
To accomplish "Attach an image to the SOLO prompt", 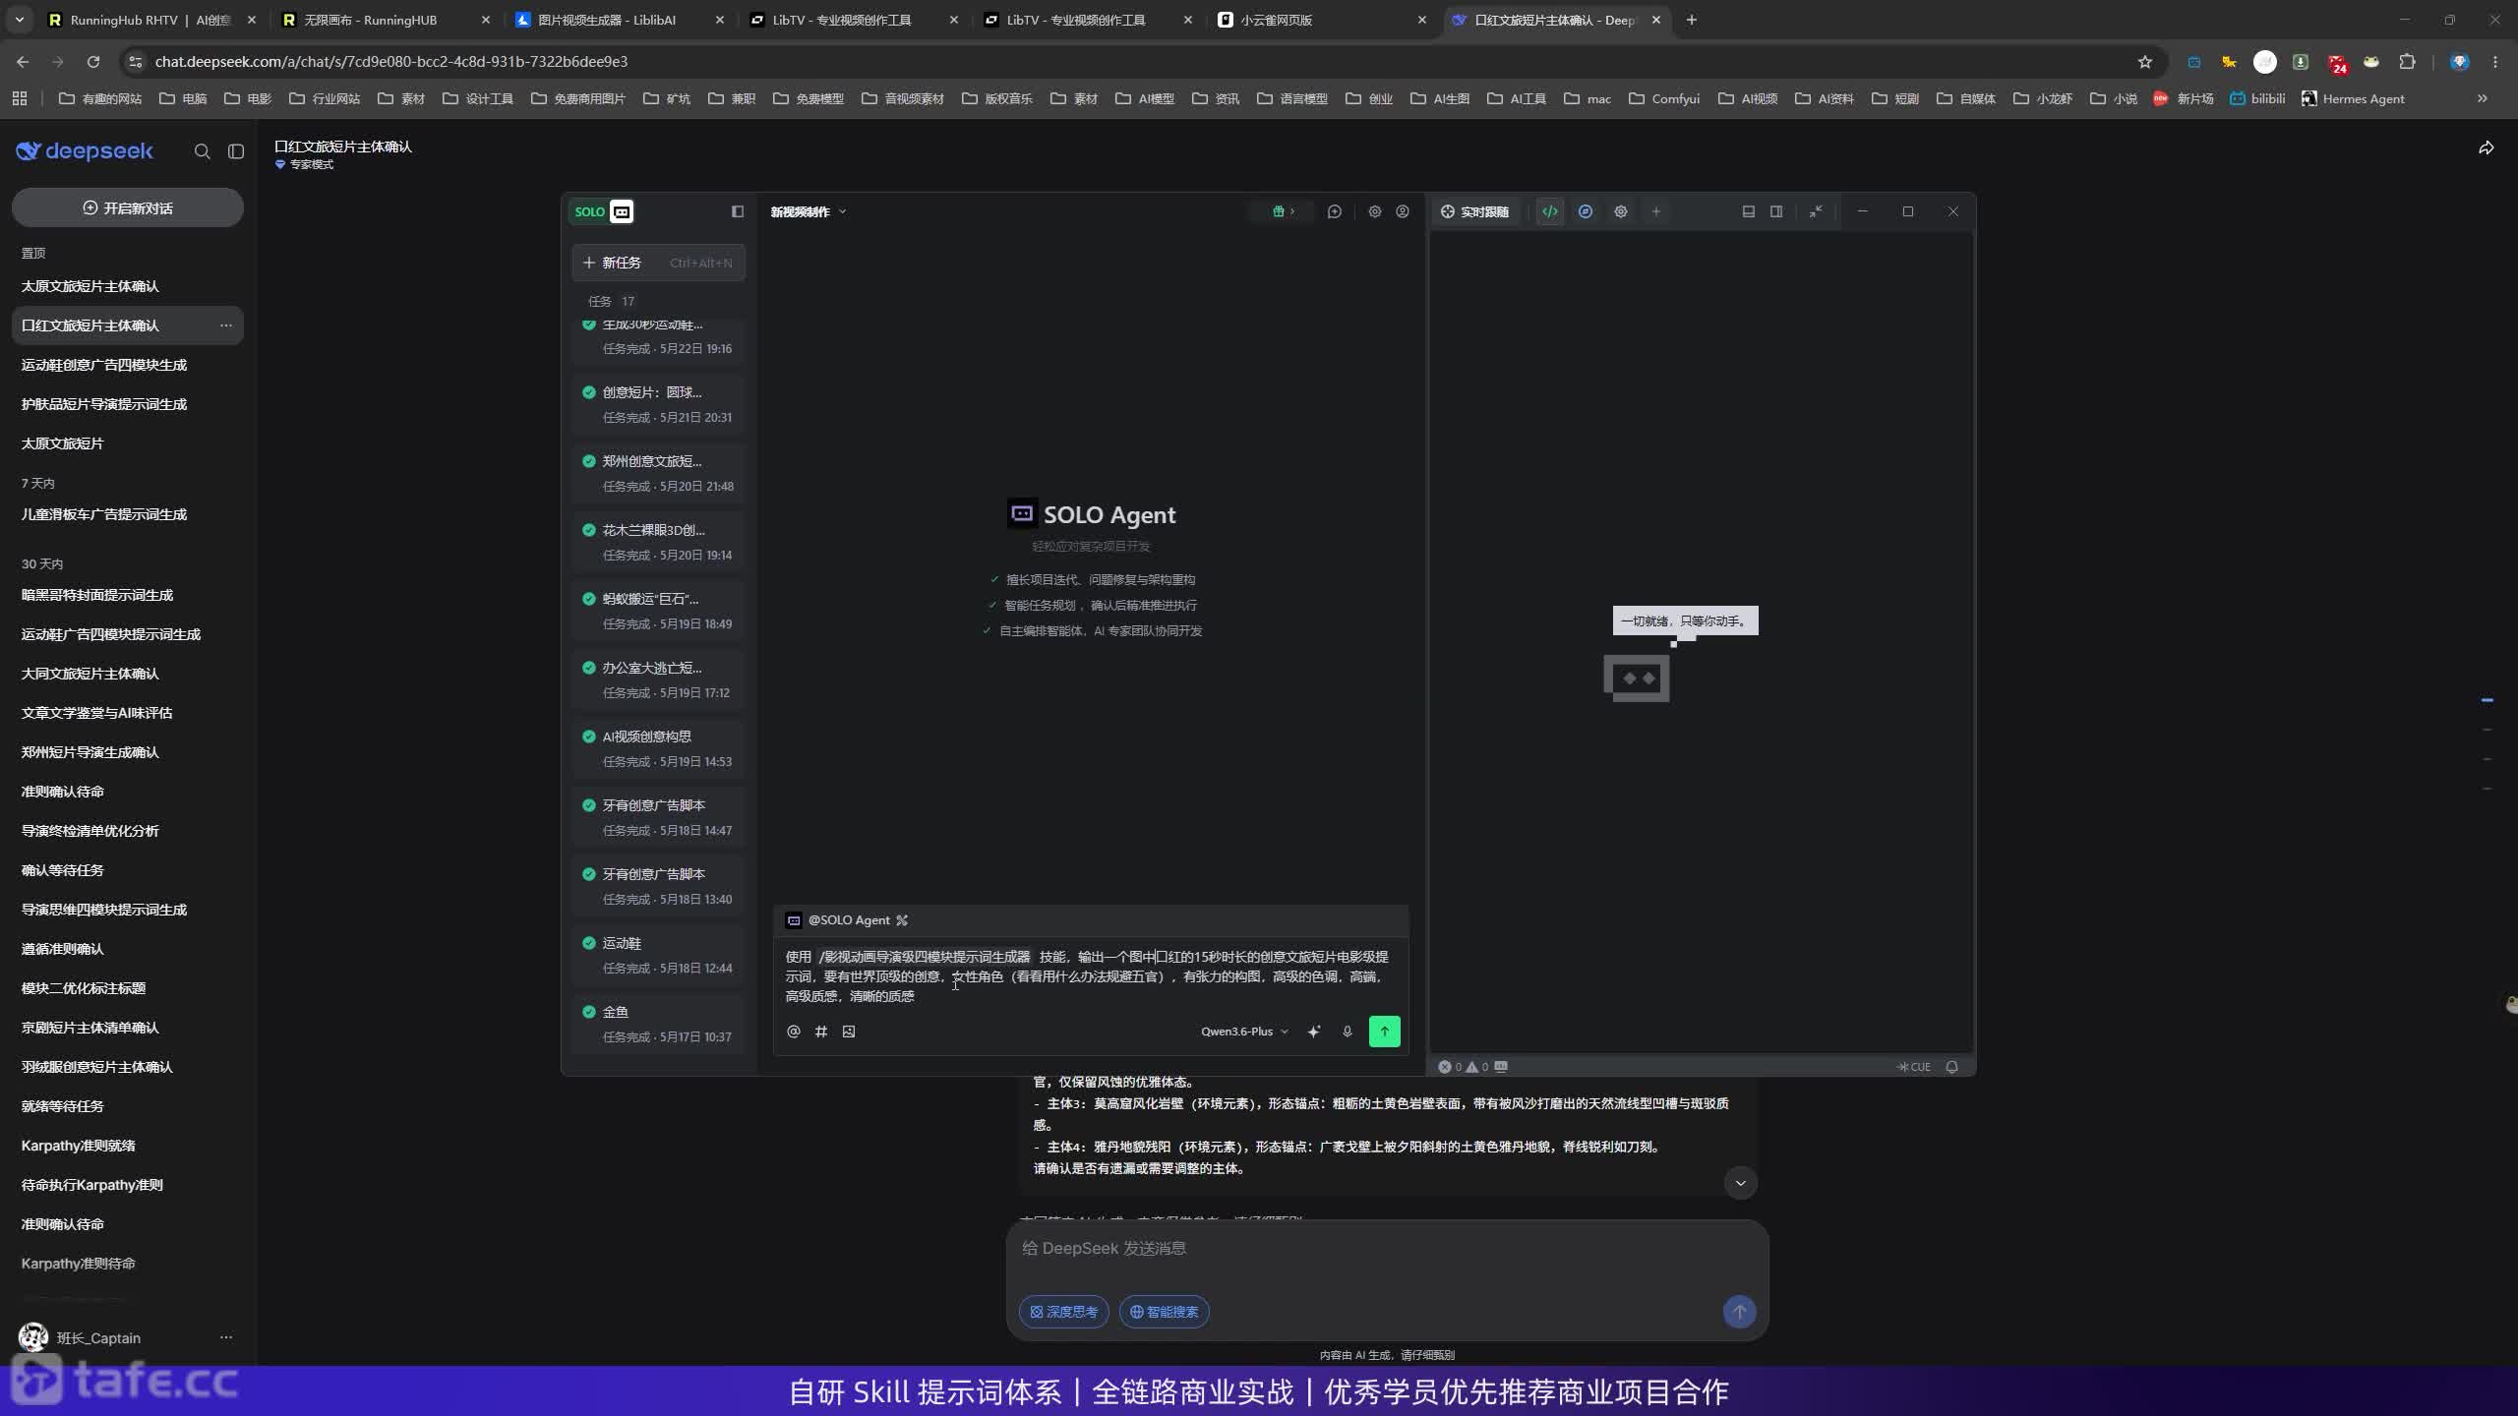I will coord(849,1032).
